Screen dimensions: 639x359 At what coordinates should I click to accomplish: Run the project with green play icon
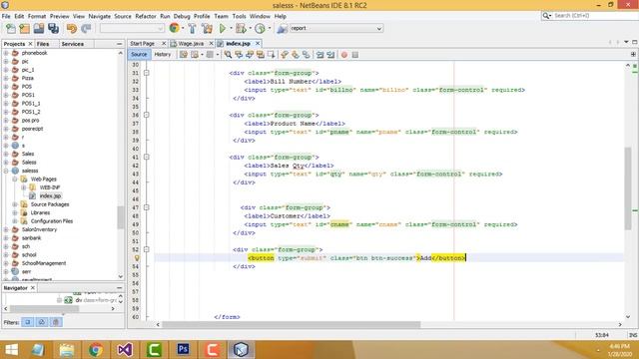223,29
